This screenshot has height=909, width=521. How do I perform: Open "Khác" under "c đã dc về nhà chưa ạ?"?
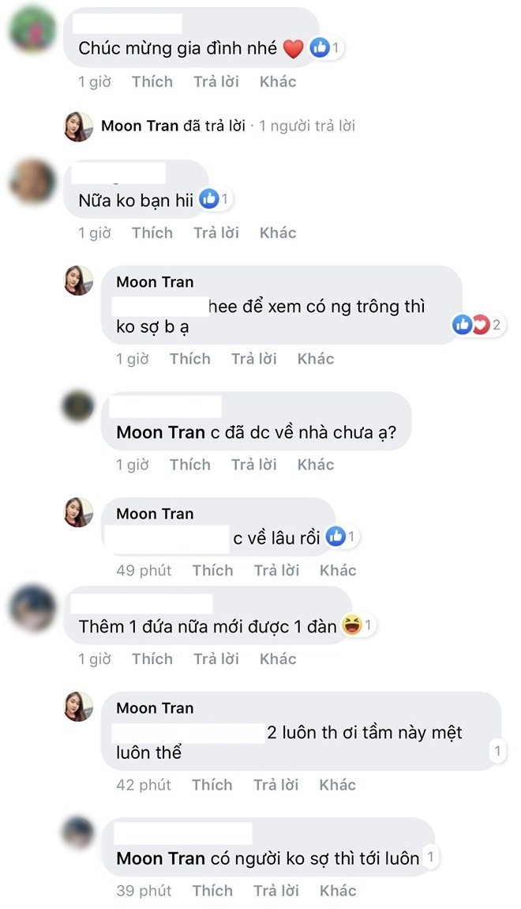315,464
